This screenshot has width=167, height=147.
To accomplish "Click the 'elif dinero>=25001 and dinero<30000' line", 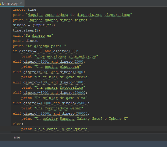I will [x=51, y=114].
